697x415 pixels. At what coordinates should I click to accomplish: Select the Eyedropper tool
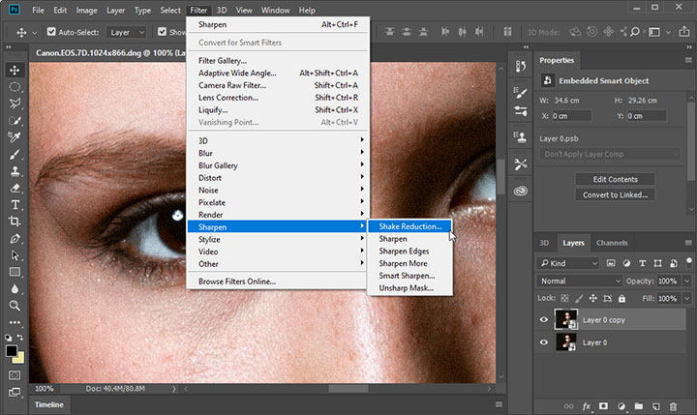15,136
